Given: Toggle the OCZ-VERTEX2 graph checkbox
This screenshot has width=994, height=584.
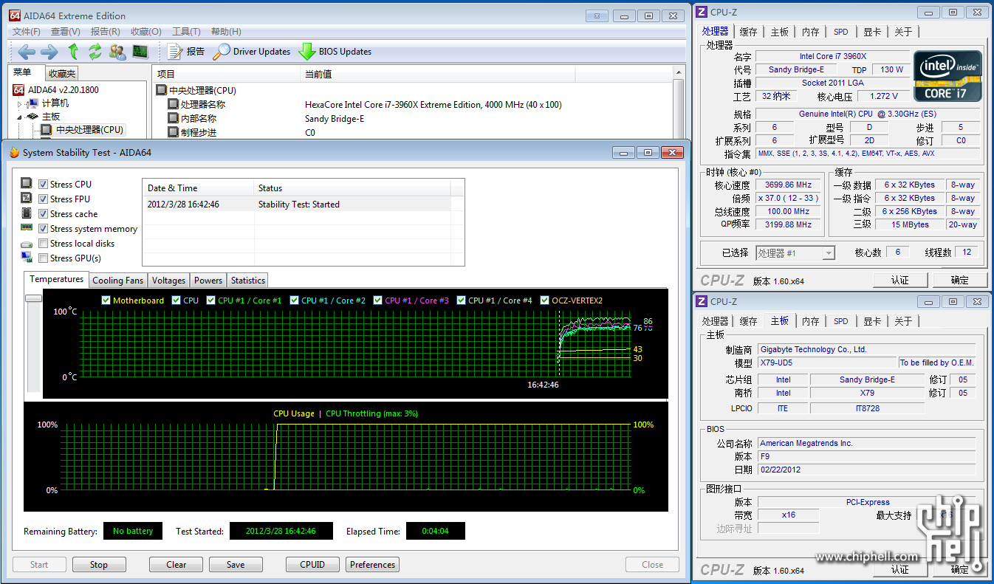Looking at the screenshot, I should (x=545, y=300).
